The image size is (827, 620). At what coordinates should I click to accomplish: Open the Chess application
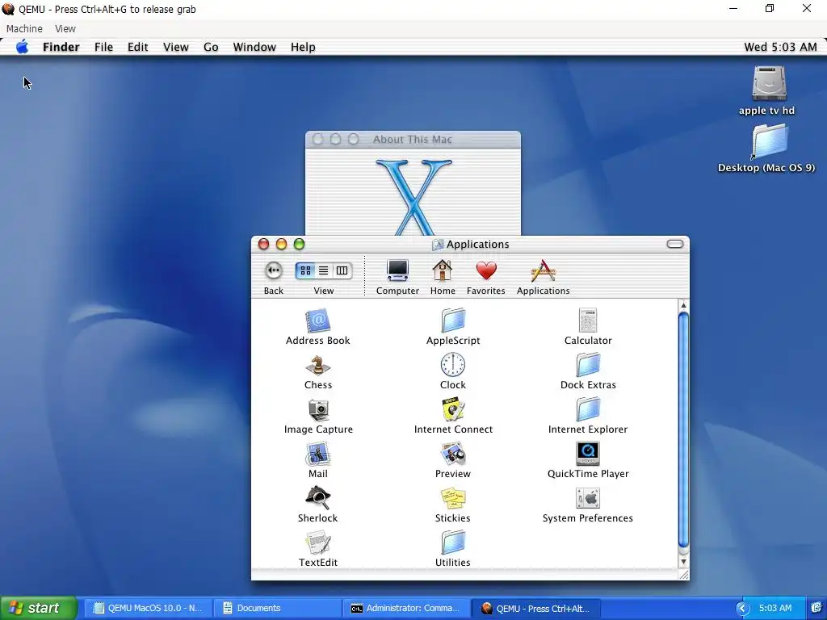(x=317, y=365)
